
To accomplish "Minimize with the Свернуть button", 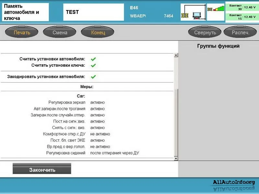I will tap(205, 33).
